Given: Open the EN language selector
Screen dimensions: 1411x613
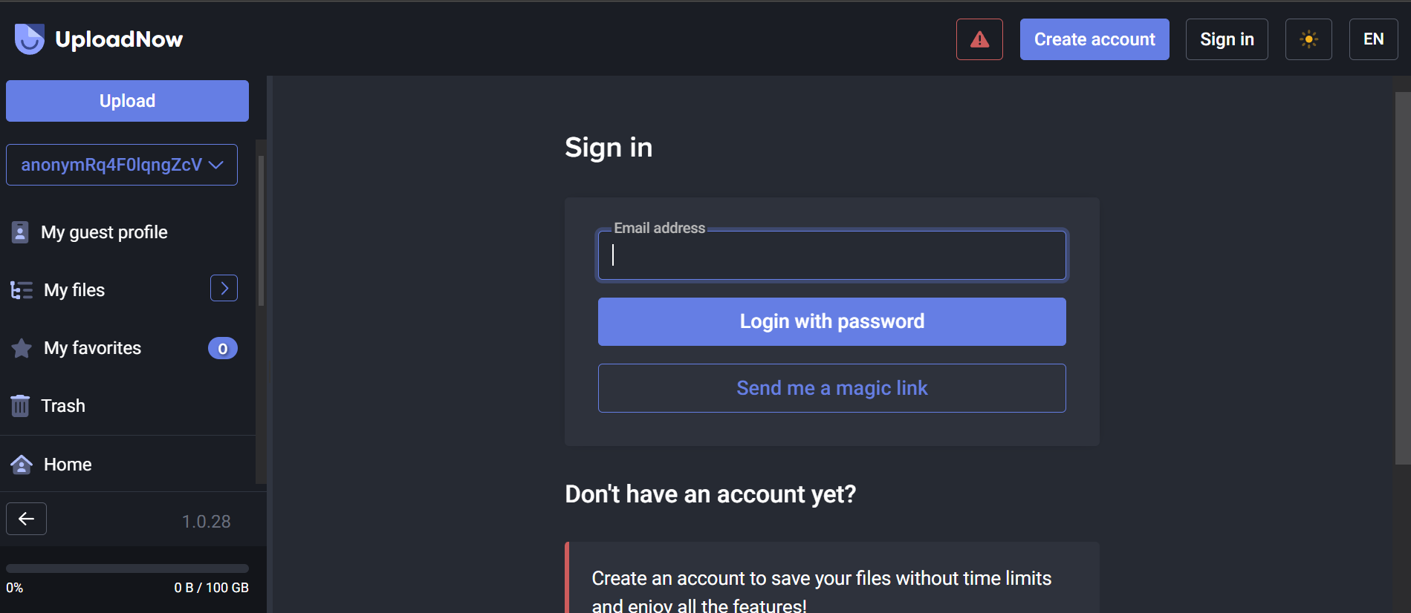Looking at the screenshot, I should click(x=1373, y=39).
